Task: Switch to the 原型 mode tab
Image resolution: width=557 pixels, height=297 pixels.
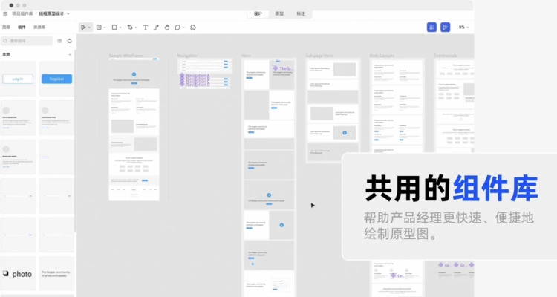Action: point(279,13)
